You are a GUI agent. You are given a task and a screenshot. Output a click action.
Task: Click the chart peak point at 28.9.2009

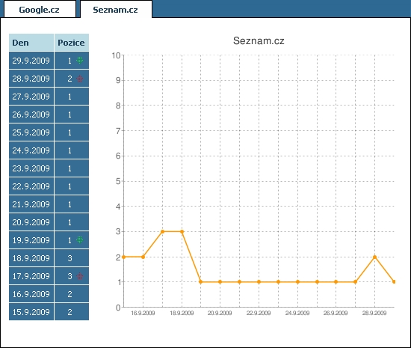[374, 257]
